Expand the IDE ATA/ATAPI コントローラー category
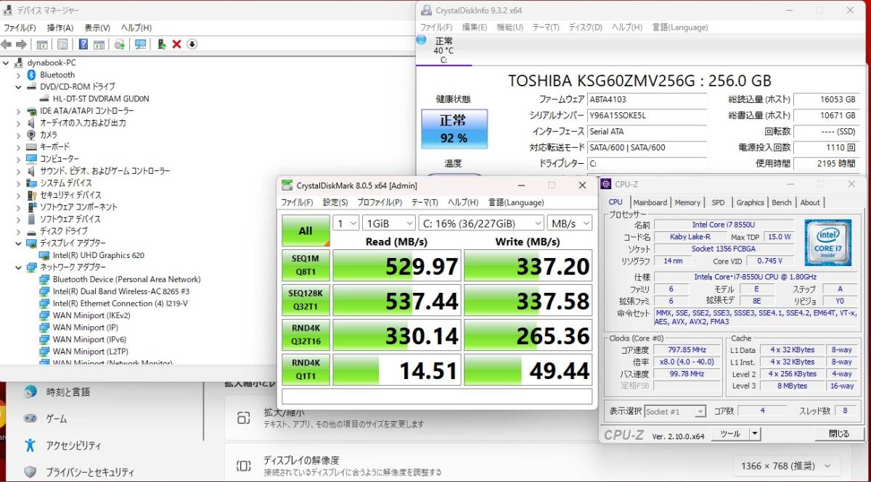This screenshot has height=482, width=871. tap(19, 111)
